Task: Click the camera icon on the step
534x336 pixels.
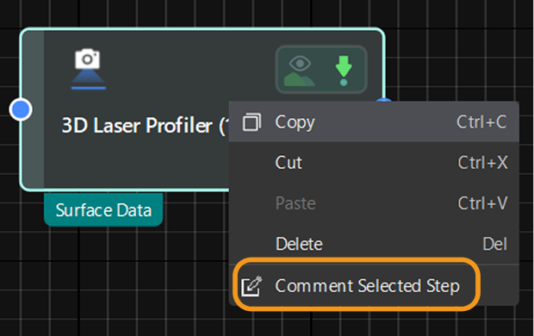Action: (88, 69)
